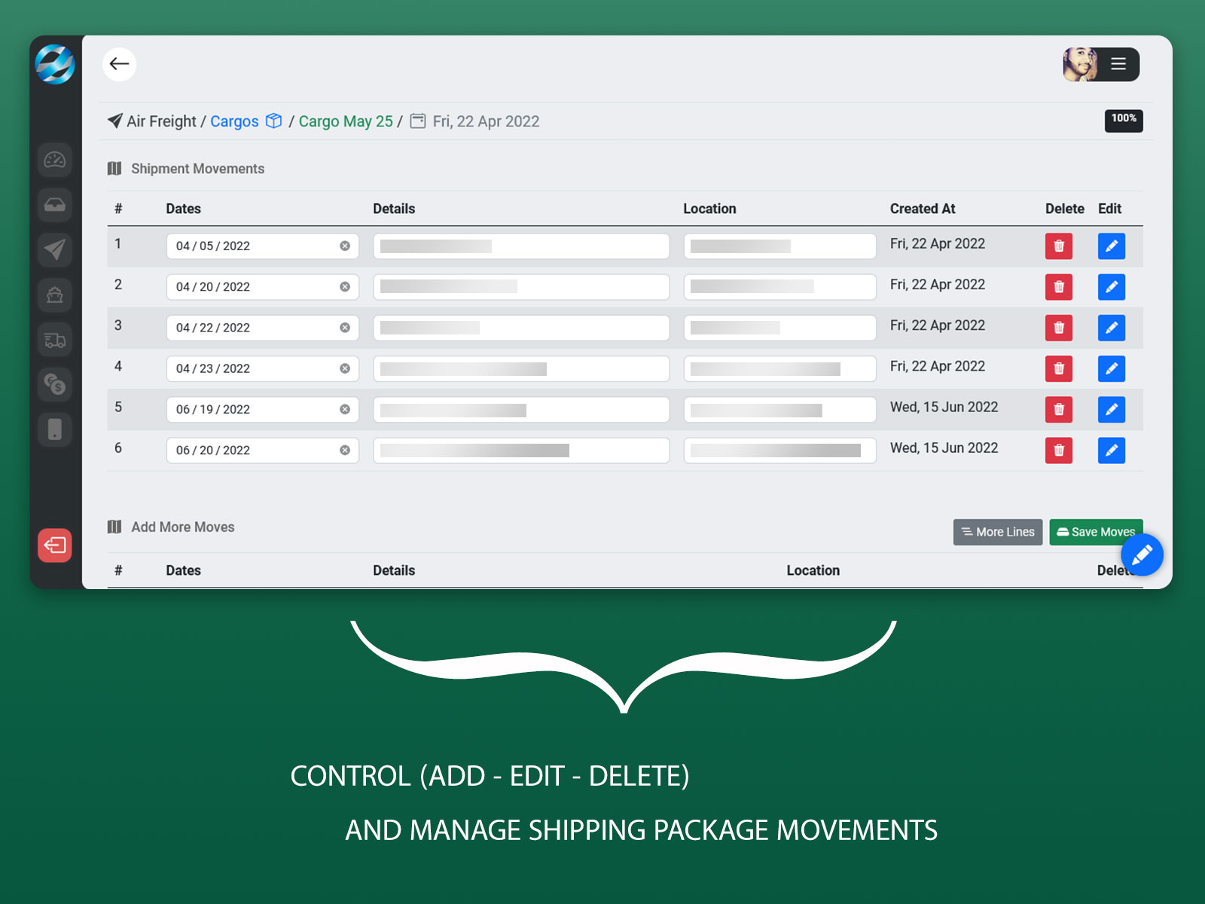Click the details field in row 5
Viewport: 1205px width, 904px height.
coord(520,410)
